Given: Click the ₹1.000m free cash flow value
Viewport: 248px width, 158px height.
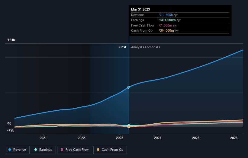Looking at the screenshot, I should (x=166, y=25).
